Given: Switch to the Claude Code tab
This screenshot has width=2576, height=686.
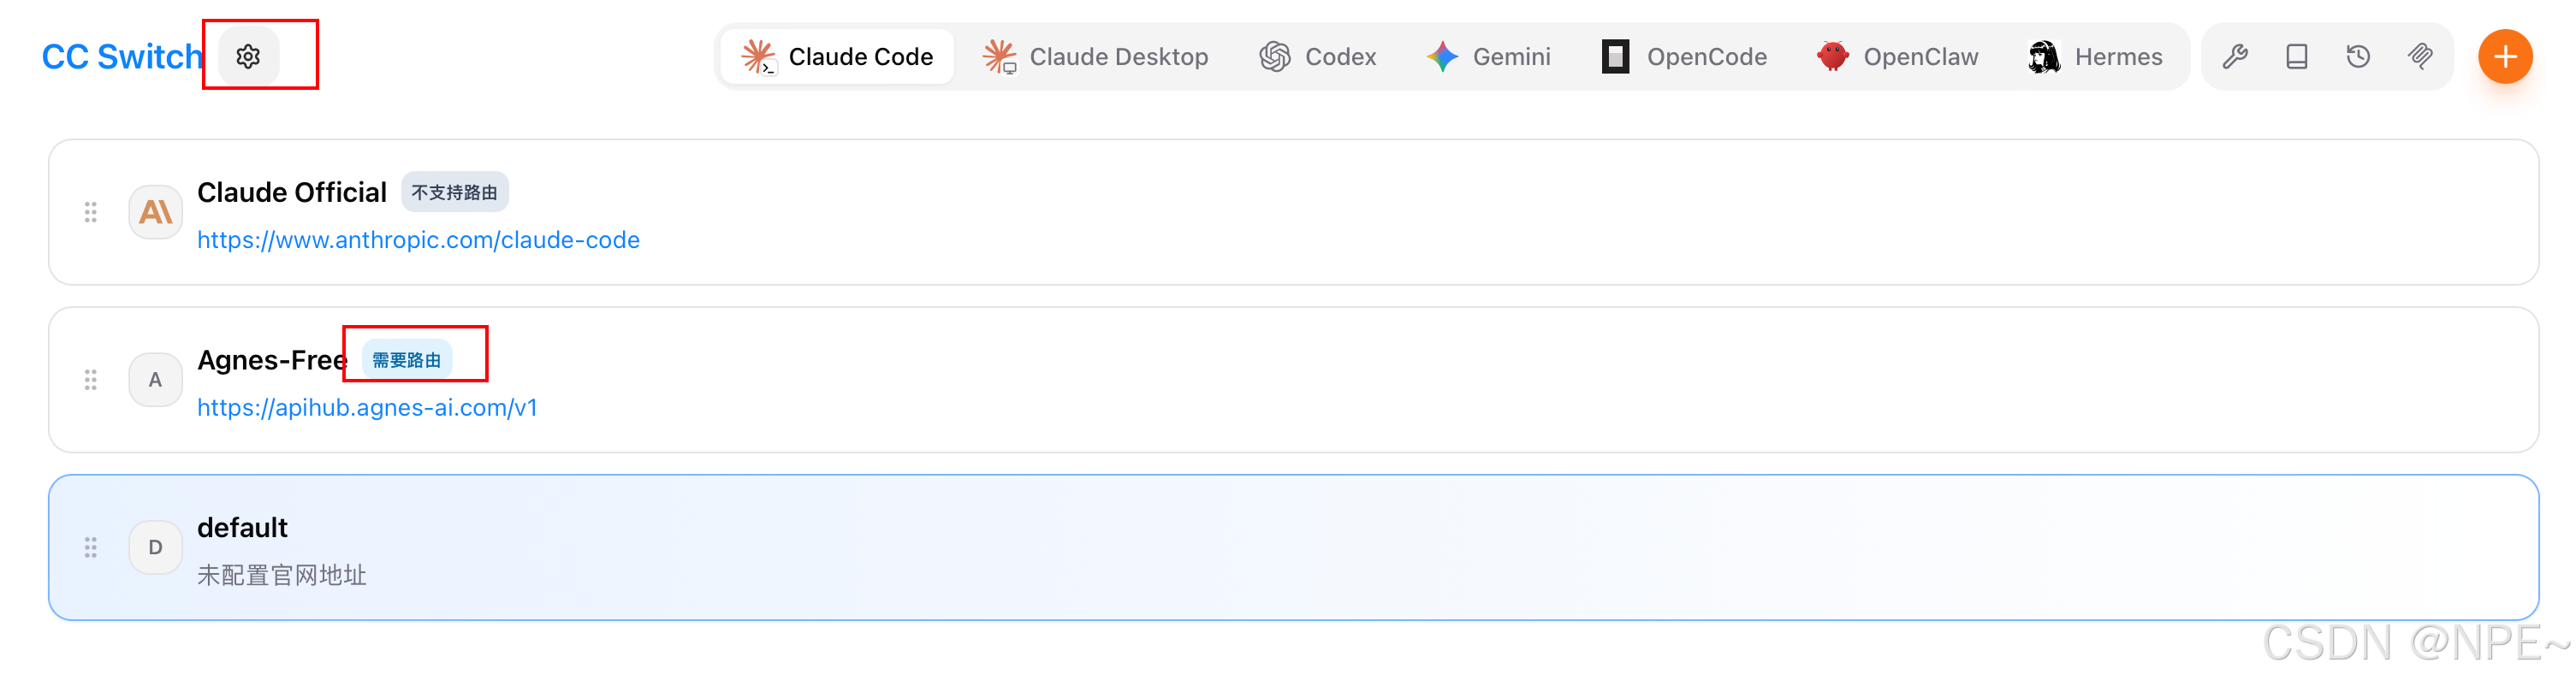Looking at the screenshot, I should 838,57.
